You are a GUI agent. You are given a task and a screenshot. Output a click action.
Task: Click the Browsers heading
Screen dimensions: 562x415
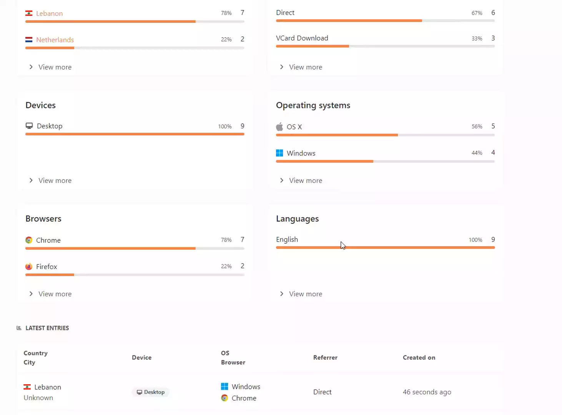point(43,219)
